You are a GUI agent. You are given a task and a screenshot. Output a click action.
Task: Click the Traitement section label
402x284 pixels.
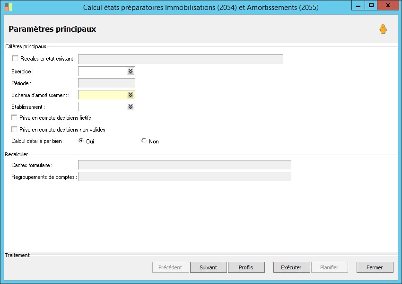[x=17, y=255]
